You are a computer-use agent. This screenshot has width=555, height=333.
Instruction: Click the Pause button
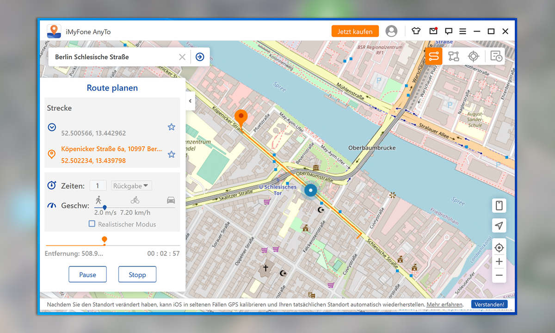(87, 274)
